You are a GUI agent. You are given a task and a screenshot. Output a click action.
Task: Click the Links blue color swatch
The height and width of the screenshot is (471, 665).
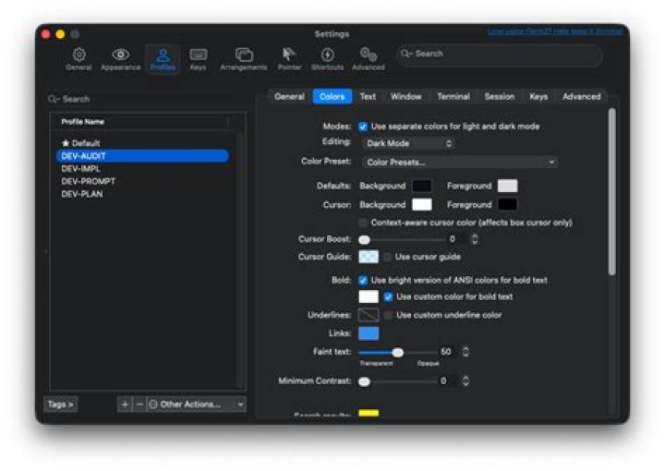[x=369, y=333]
